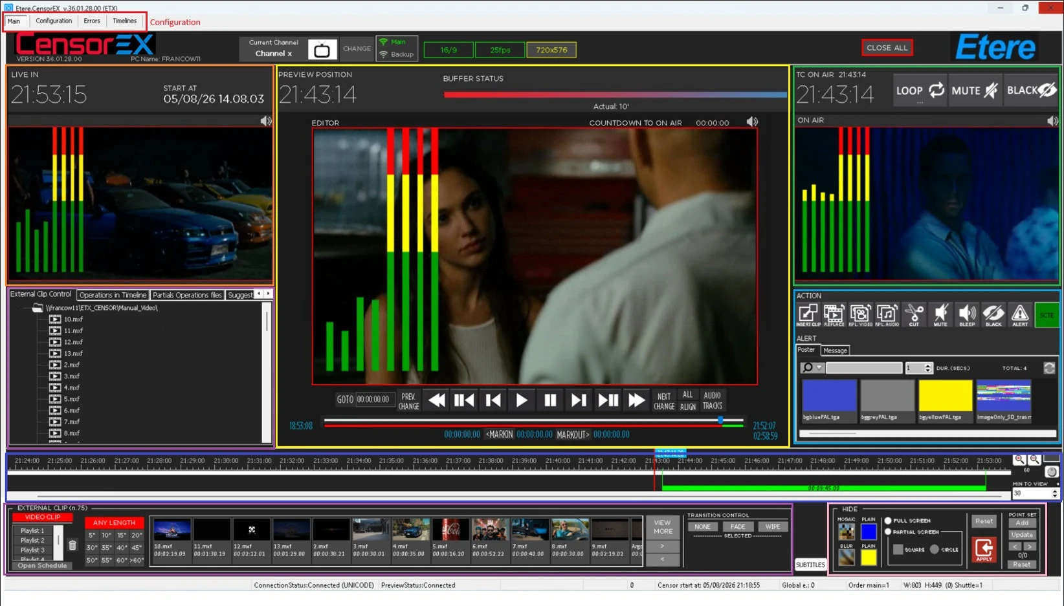1064x606 pixels.
Task: Toggle Editor preview speaker icon
Action: point(752,122)
